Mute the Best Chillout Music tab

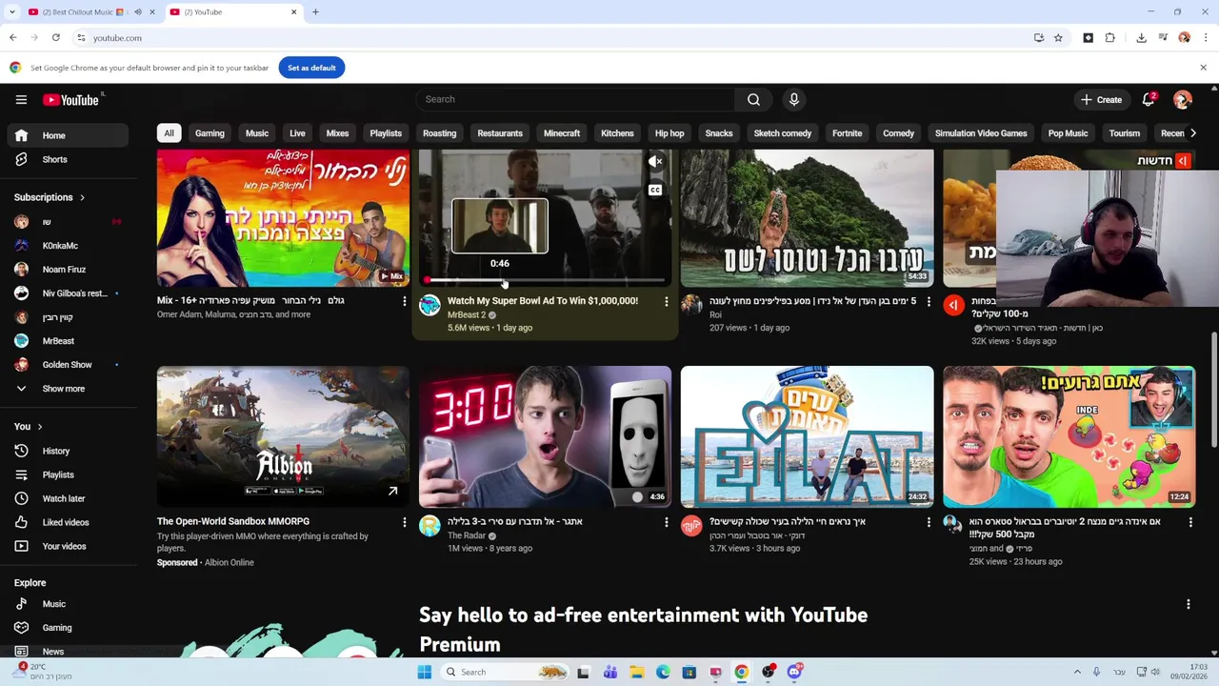pyautogui.click(x=138, y=12)
